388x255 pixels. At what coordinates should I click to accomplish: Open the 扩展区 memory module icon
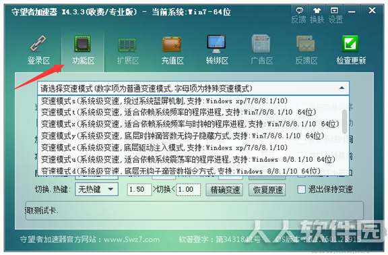point(127,45)
